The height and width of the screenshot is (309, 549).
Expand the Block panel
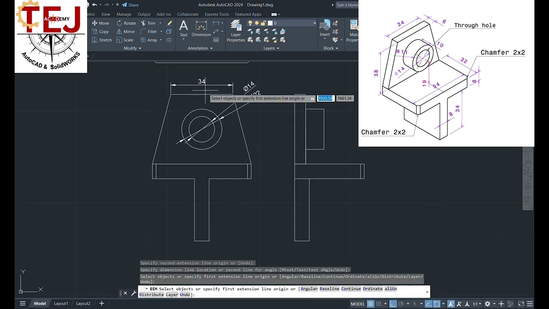tap(331, 48)
